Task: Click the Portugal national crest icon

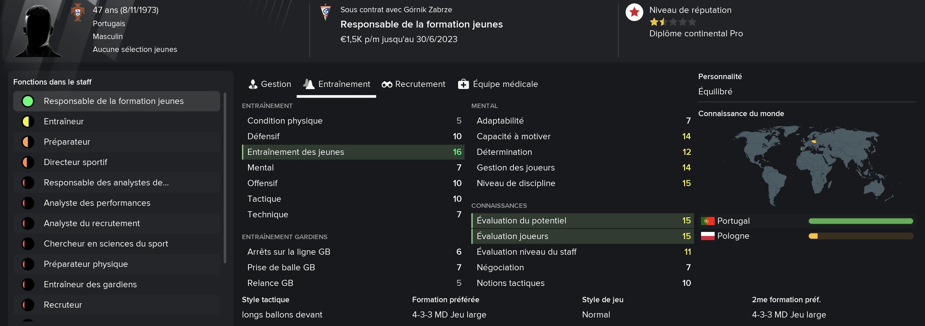Action: [x=77, y=13]
